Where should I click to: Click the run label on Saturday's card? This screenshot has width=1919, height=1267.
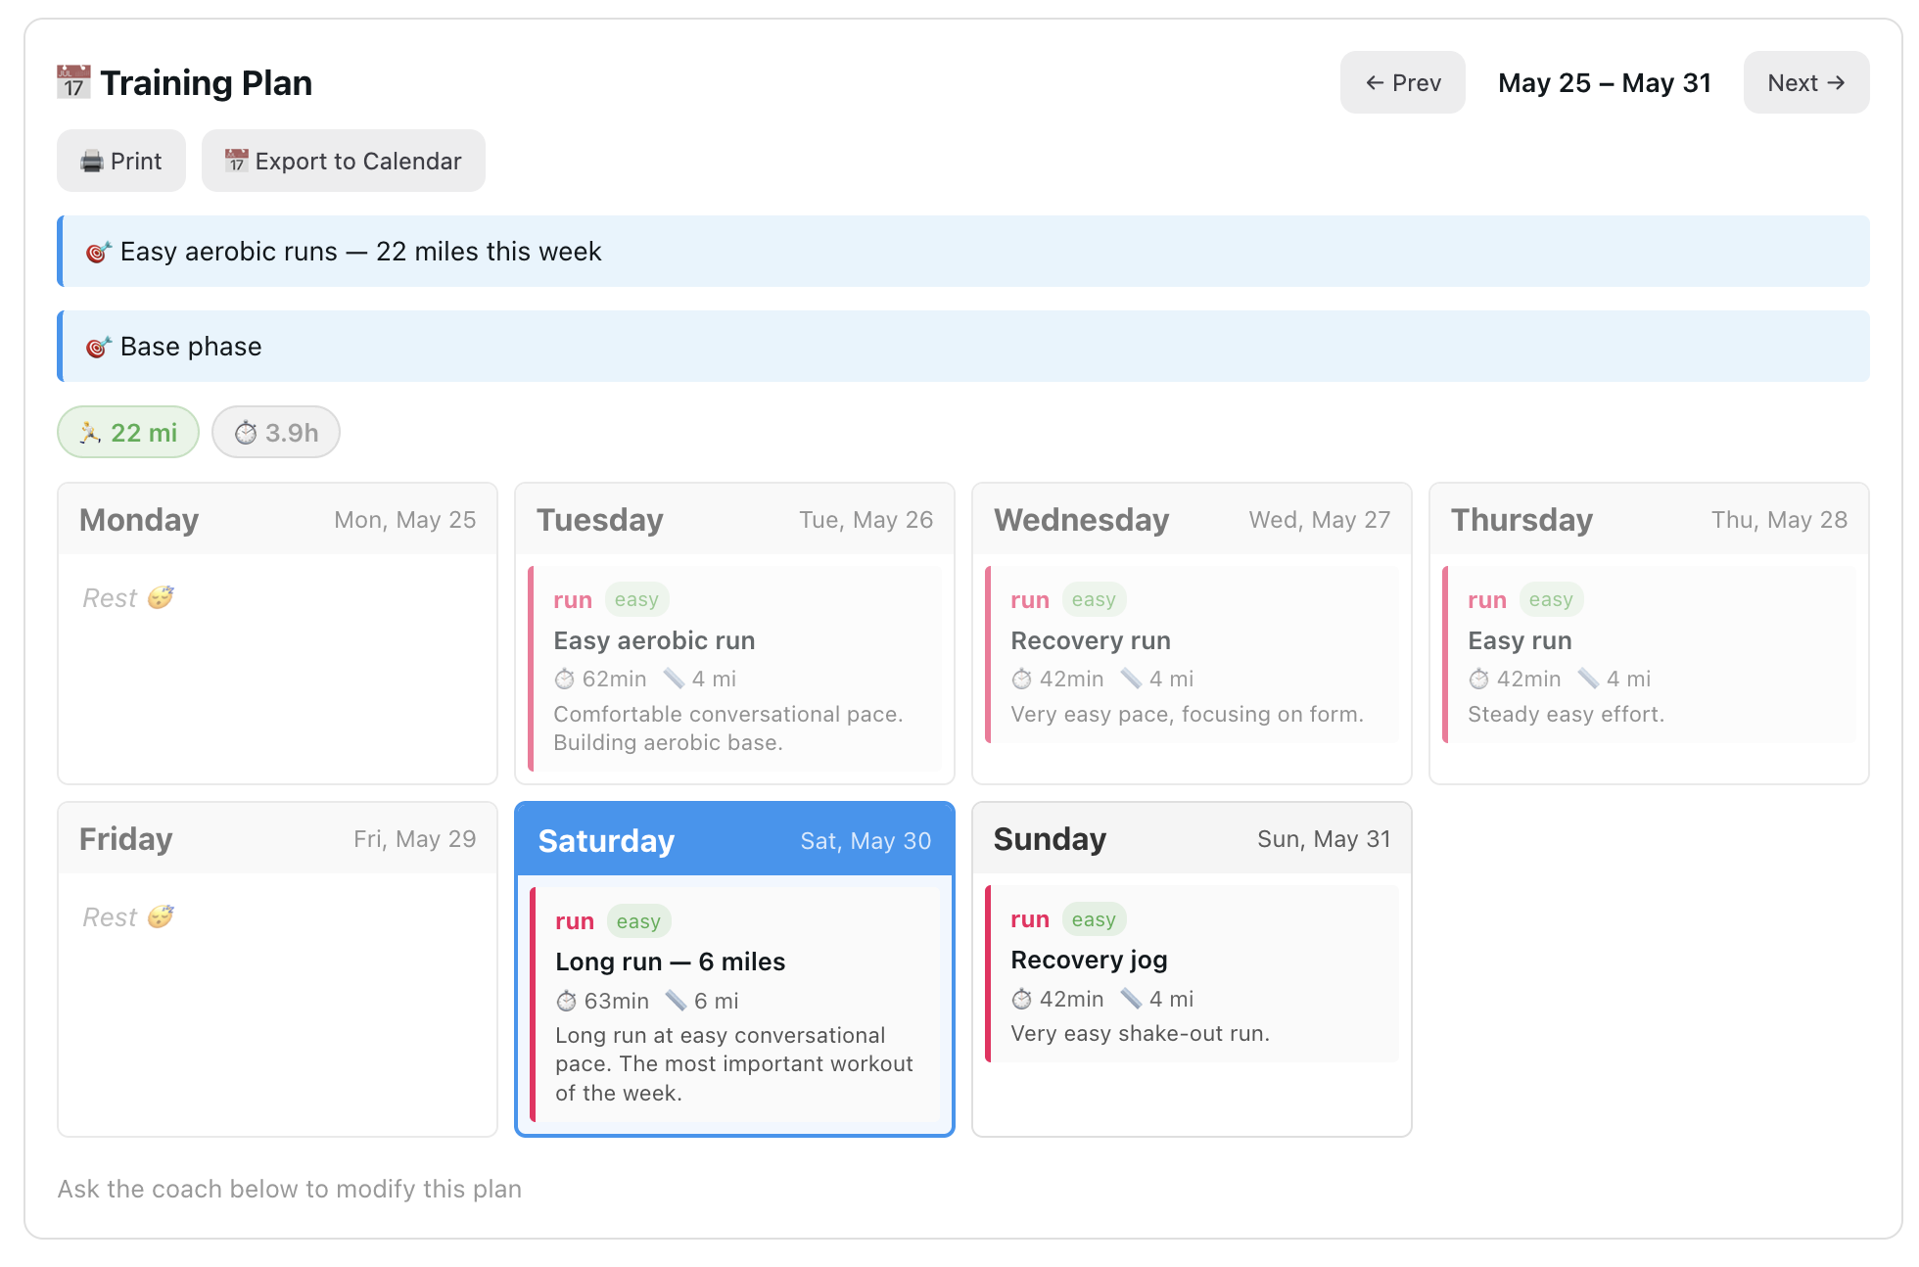pos(575,921)
